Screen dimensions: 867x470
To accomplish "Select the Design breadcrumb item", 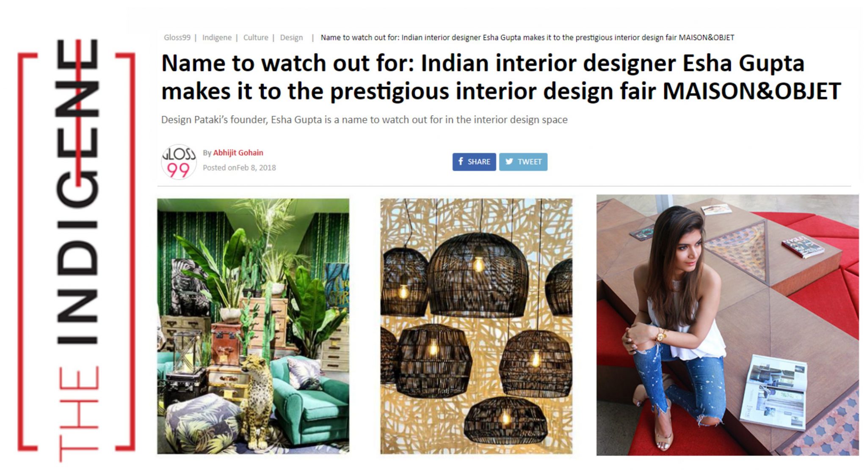I will (x=291, y=38).
